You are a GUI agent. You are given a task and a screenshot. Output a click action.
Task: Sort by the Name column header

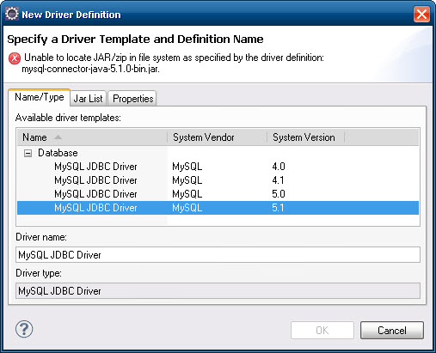(92, 137)
